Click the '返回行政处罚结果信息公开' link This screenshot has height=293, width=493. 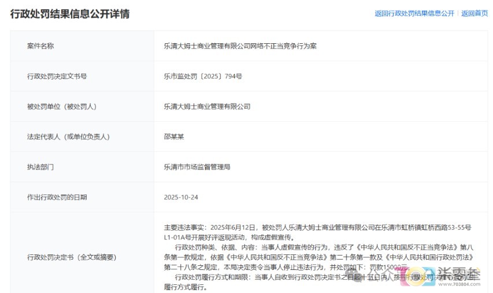coord(414,13)
